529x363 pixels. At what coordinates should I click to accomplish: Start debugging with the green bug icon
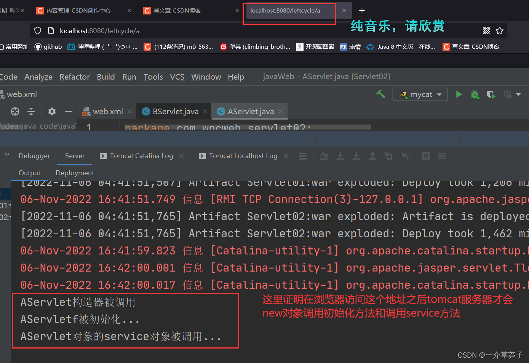[x=475, y=94]
